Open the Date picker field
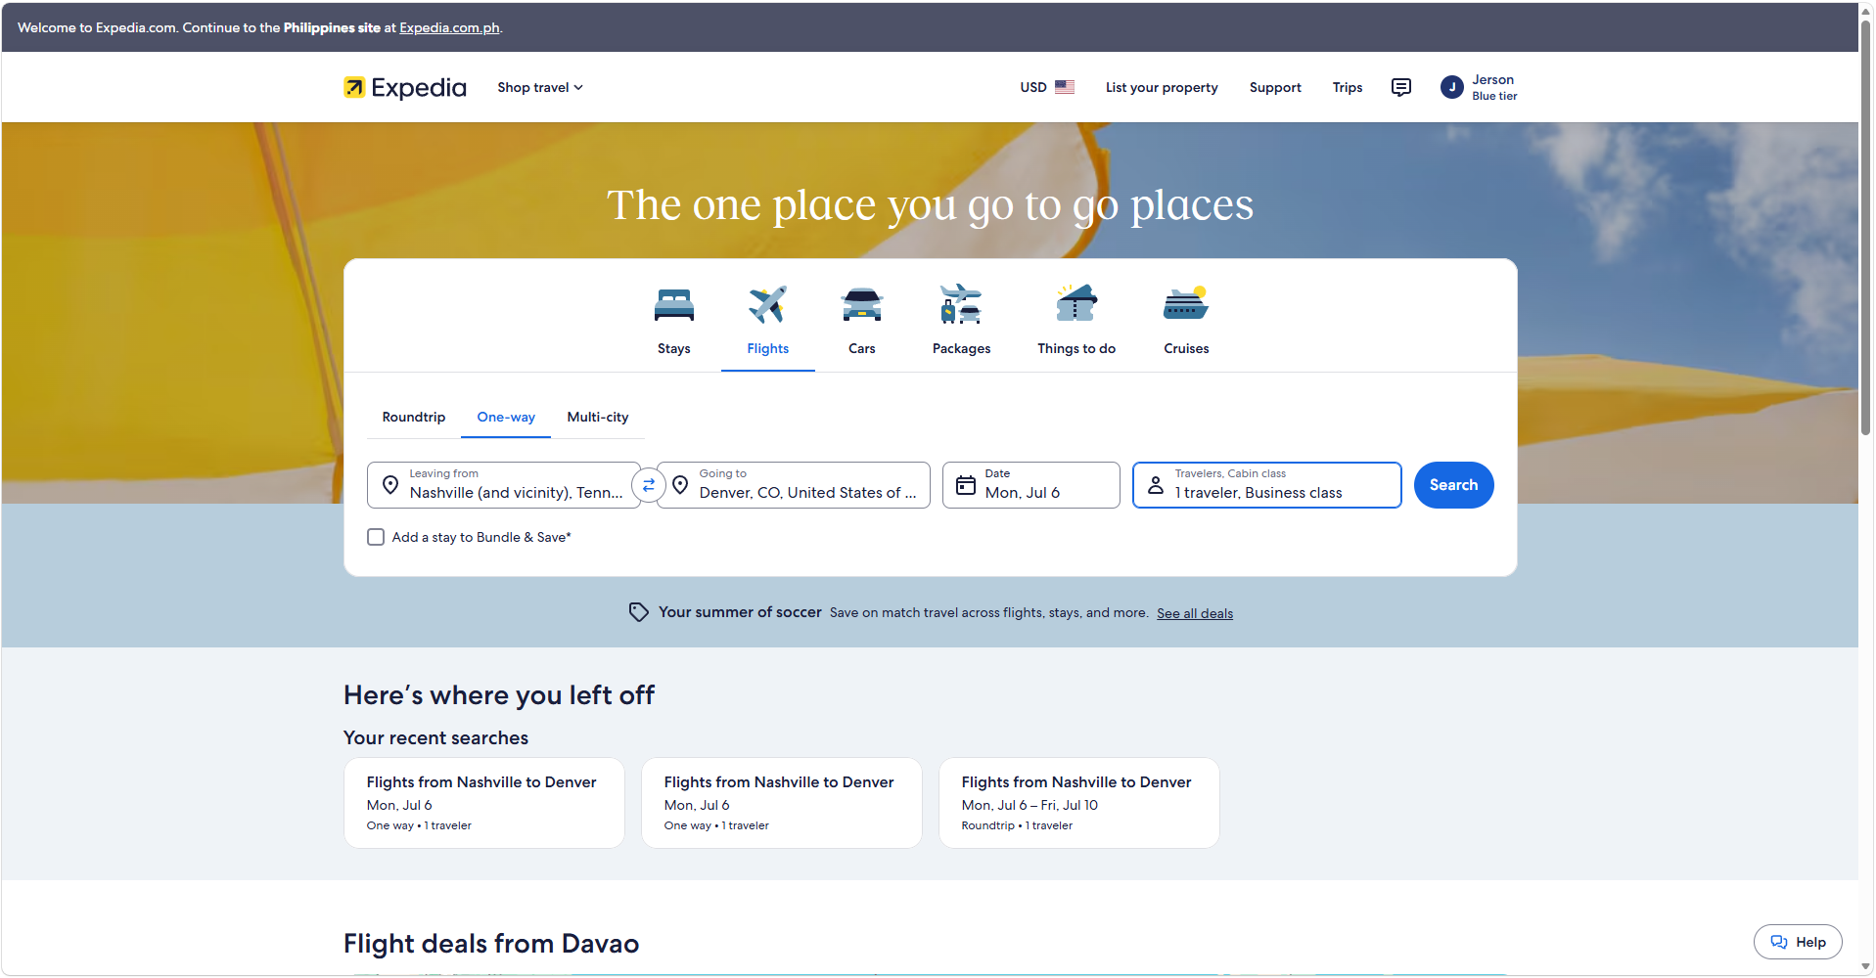The width and height of the screenshot is (1876, 978). (x=1031, y=485)
